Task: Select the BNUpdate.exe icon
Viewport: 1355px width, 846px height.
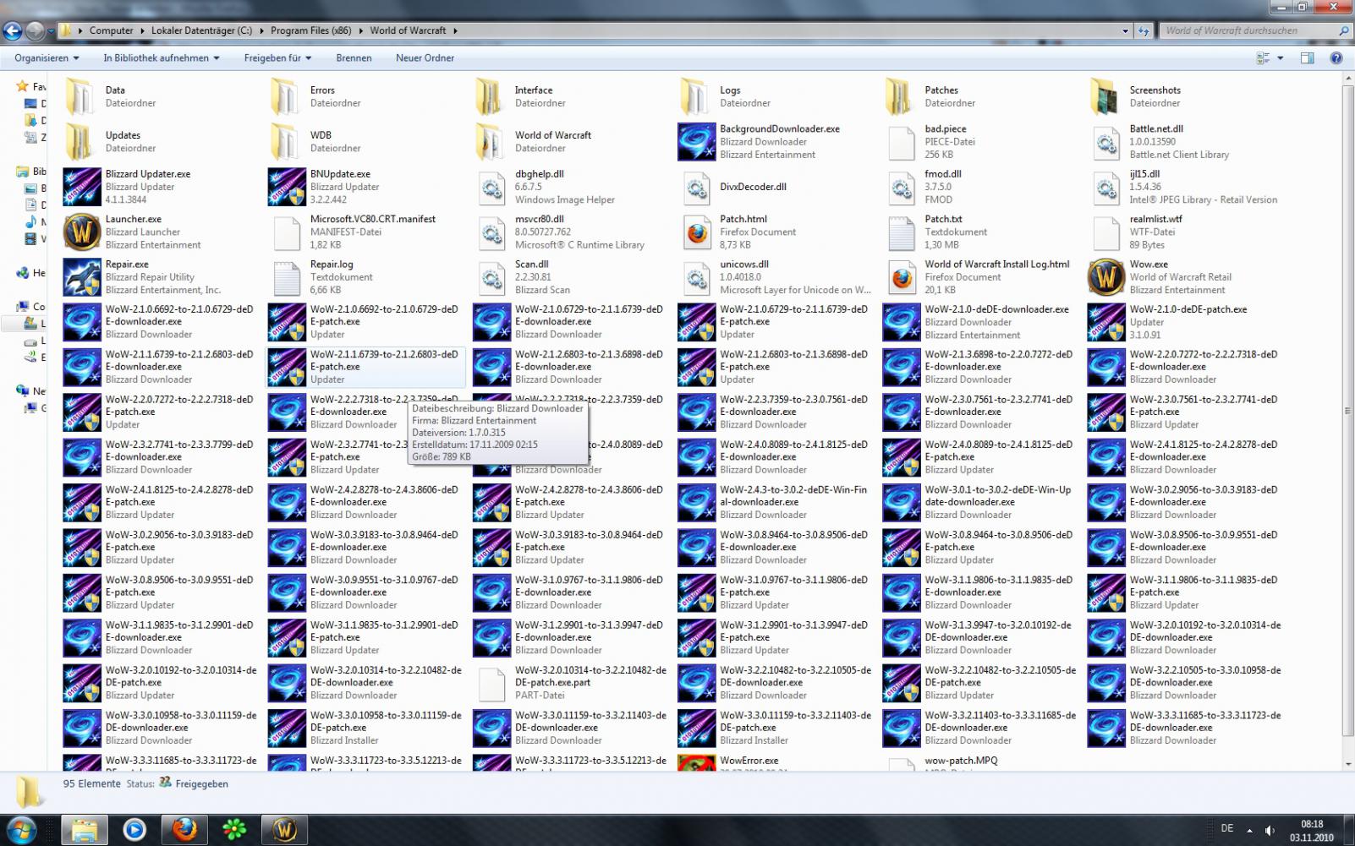Action: point(287,187)
